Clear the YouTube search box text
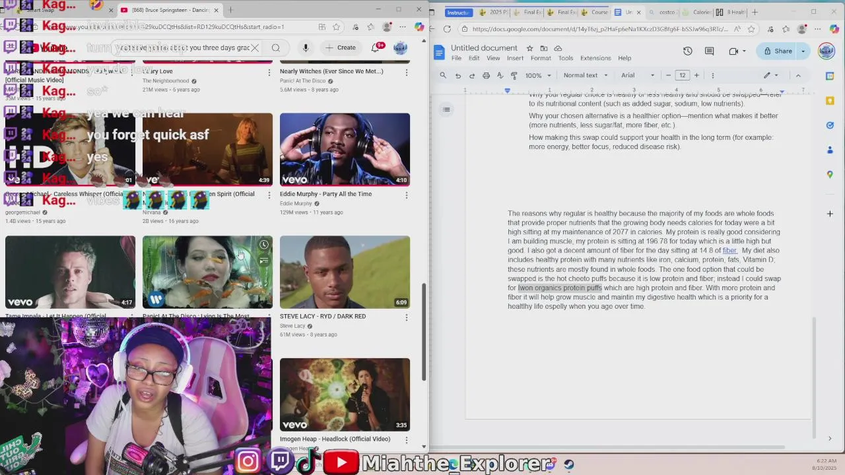845x475 pixels. [255, 47]
